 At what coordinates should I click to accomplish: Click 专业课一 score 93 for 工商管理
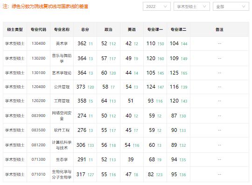[x=151, y=101]
